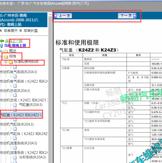The width and height of the screenshot is (162, 163).
Task: Open 发动机润滑系统（K24Z2 和K24 entry
Action: coord(24,153)
